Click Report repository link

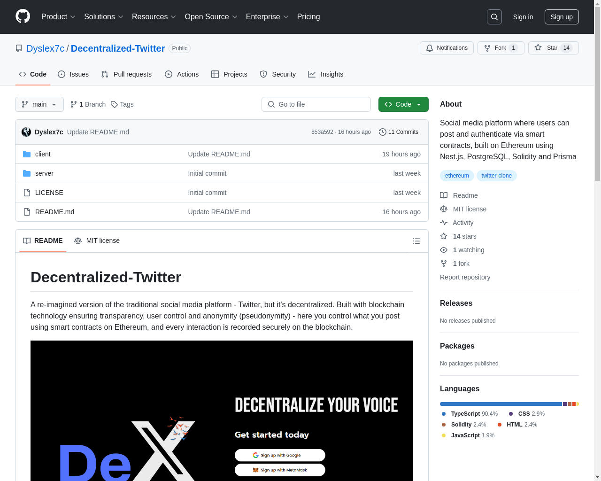(x=465, y=277)
